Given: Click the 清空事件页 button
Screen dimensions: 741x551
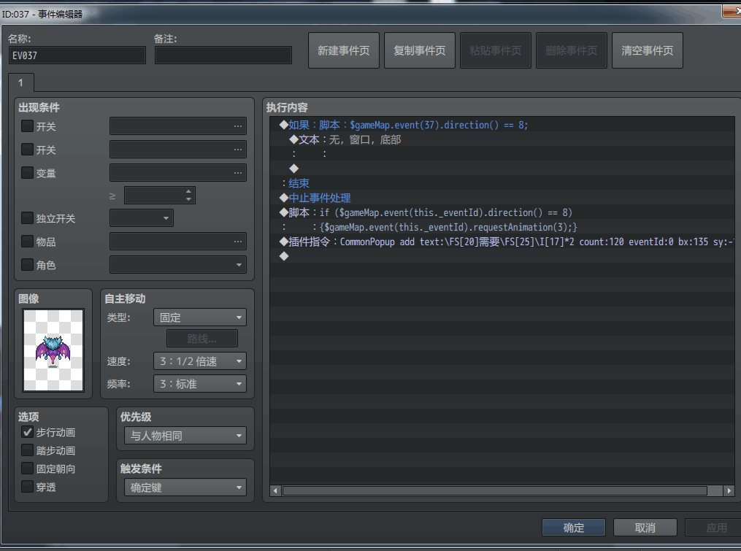Looking at the screenshot, I should (648, 50).
